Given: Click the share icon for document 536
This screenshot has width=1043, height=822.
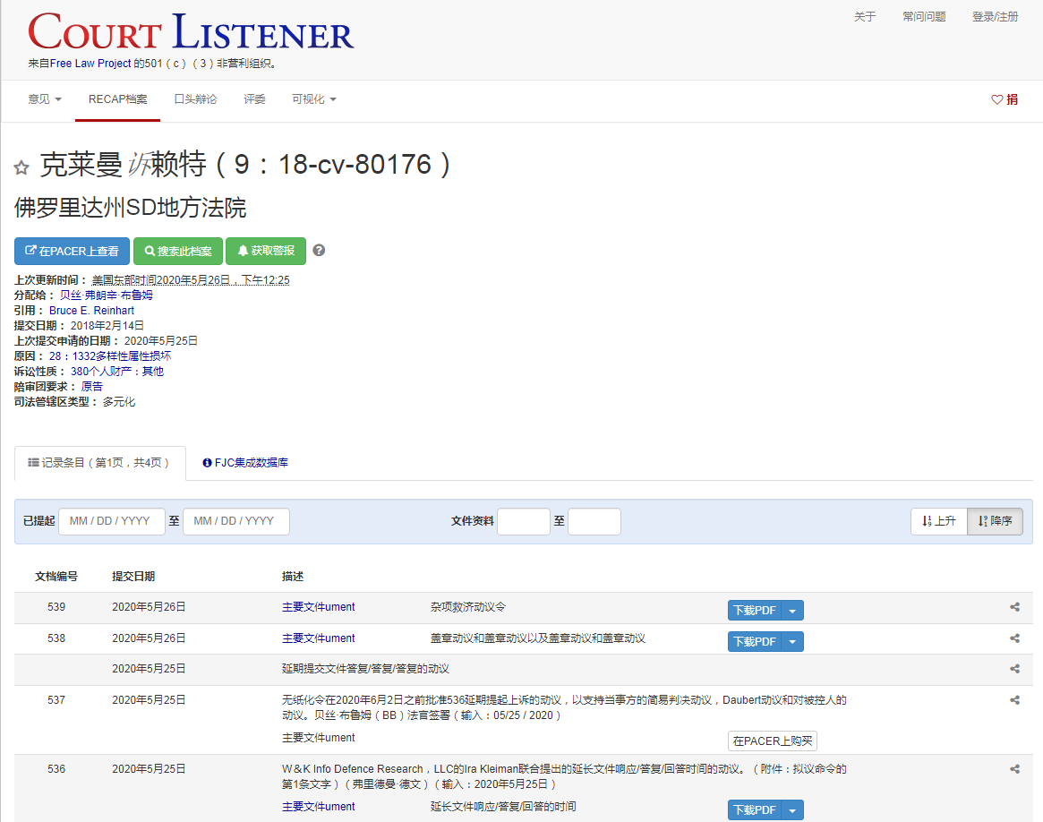Looking at the screenshot, I should [x=1014, y=769].
